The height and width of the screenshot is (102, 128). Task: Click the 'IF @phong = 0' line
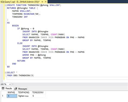tap(26, 29)
